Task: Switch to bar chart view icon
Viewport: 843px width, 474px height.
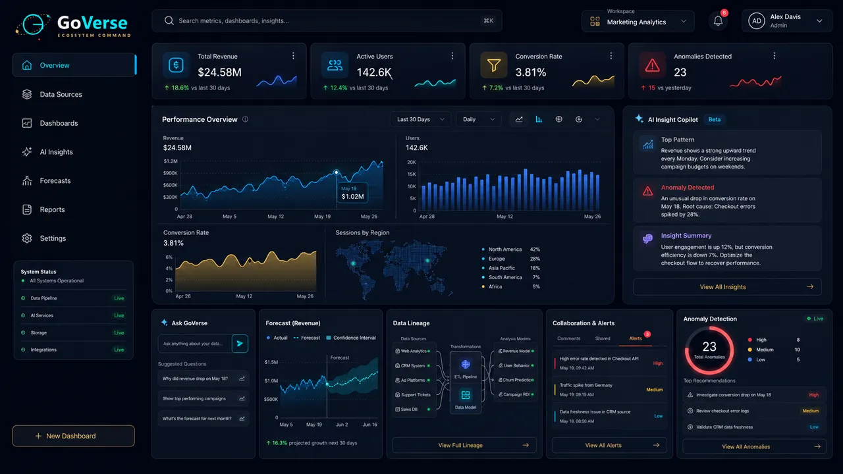Action: pyautogui.click(x=539, y=119)
